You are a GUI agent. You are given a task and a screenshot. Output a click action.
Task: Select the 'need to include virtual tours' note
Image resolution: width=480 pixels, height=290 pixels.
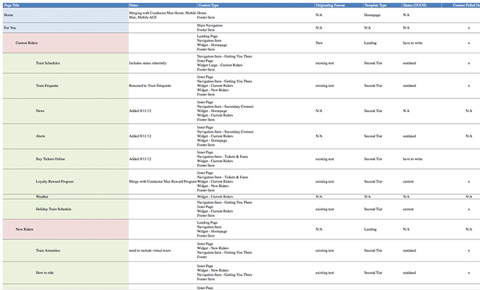coord(149,252)
